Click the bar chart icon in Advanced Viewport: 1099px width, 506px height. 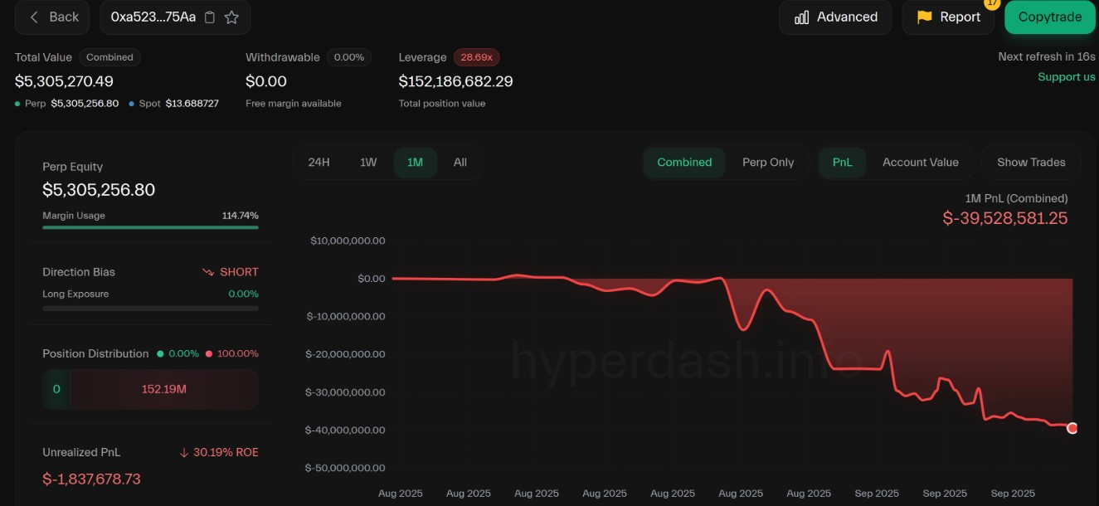[x=801, y=17]
